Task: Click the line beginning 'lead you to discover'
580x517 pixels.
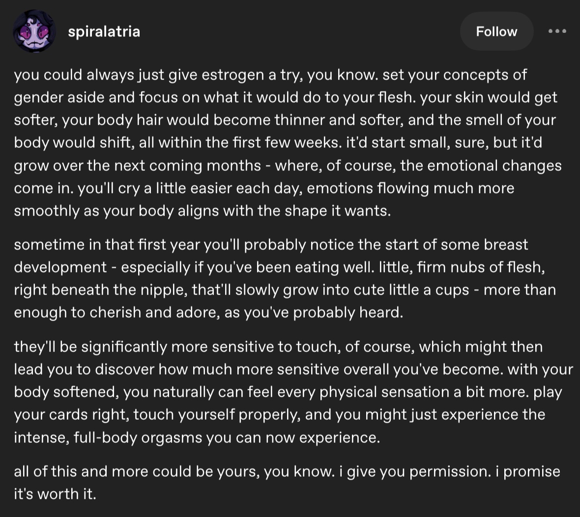Action: click(293, 369)
